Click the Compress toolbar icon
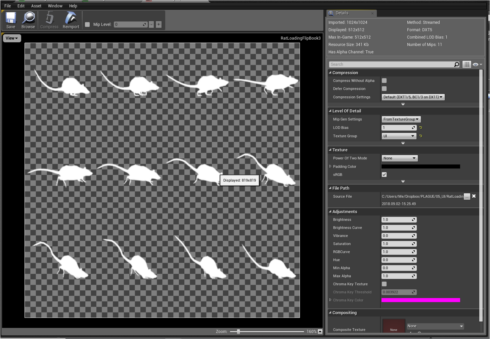The height and width of the screenshot is (339, 490). pos(49,20)
